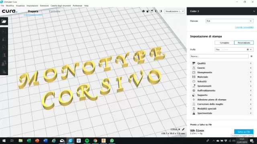This screenshot has width=257, height=144.
Task: Open the taskbar clock and date
Action: pos(242,140)
